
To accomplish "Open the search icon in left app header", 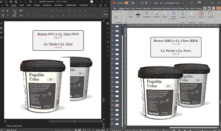I will coord(105,5).
